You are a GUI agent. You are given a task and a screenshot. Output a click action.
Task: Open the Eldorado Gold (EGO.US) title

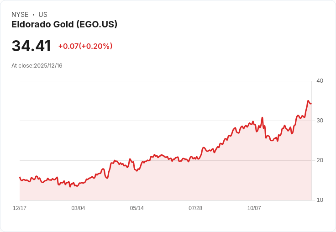64,24
